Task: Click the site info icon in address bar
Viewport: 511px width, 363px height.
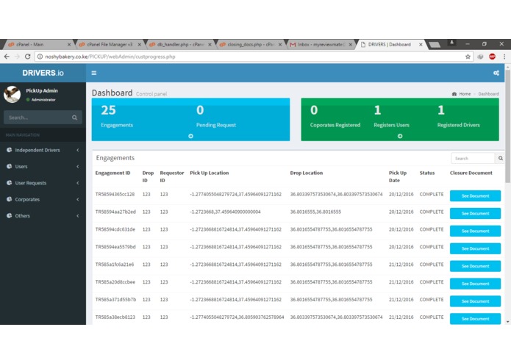Action: [x=40, y=57]
